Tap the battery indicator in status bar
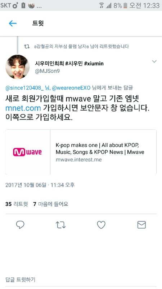This screenshot has height=289, width=162. (x=125, y=5)
